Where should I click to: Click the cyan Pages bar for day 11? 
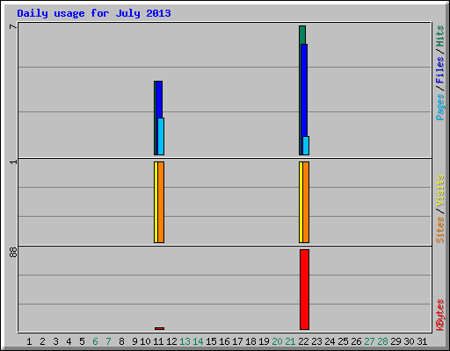point(161,136)
